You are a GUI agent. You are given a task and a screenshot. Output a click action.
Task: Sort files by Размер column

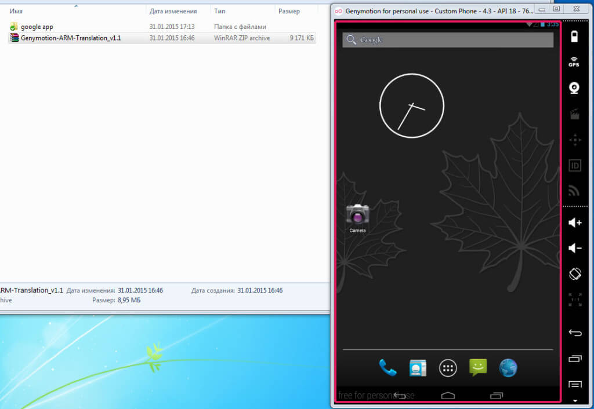289,11
